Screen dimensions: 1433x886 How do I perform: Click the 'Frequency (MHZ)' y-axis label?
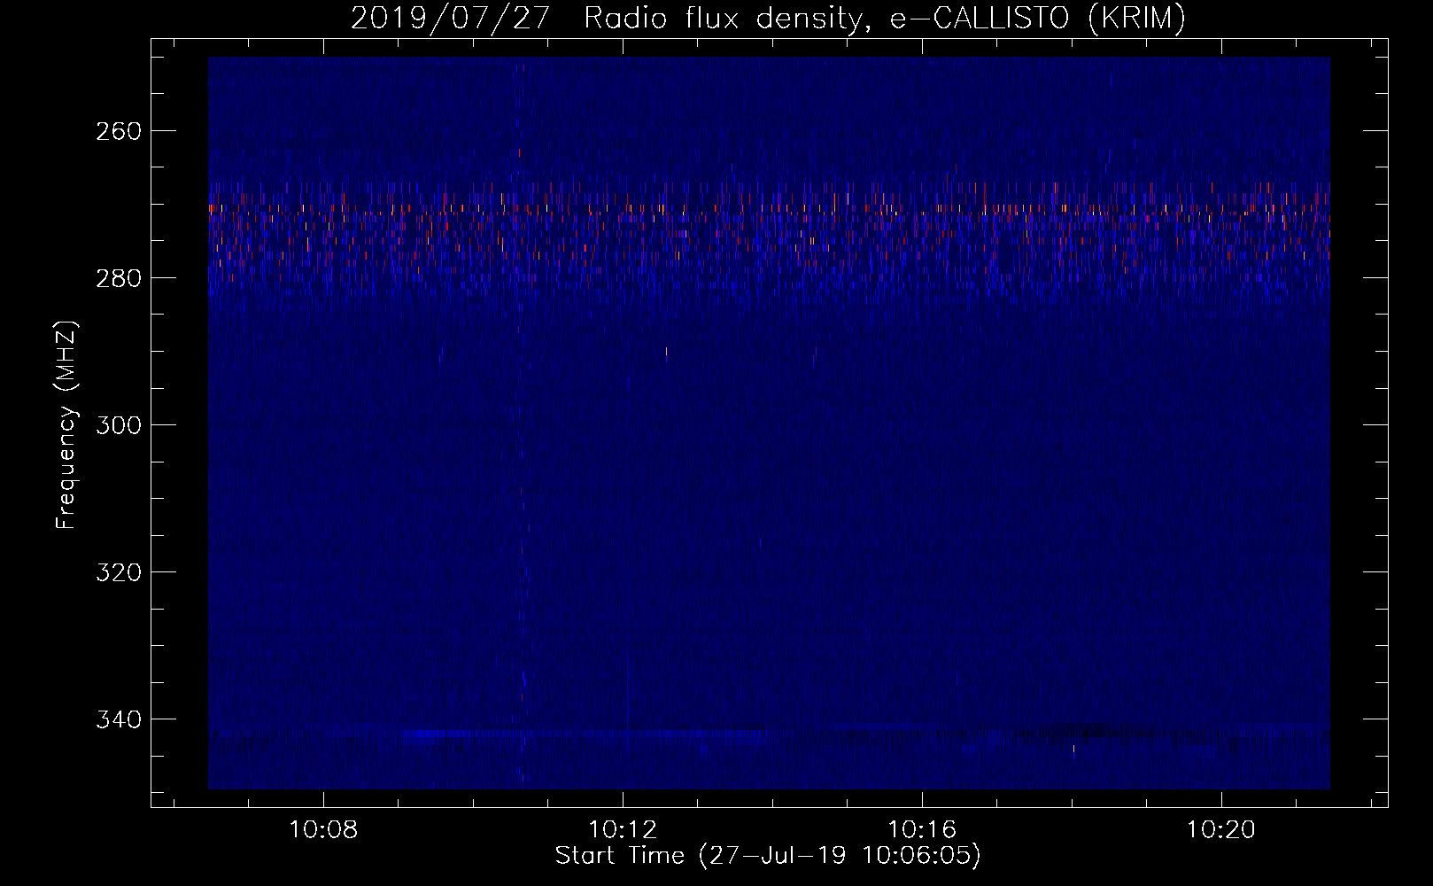[66, 424]
